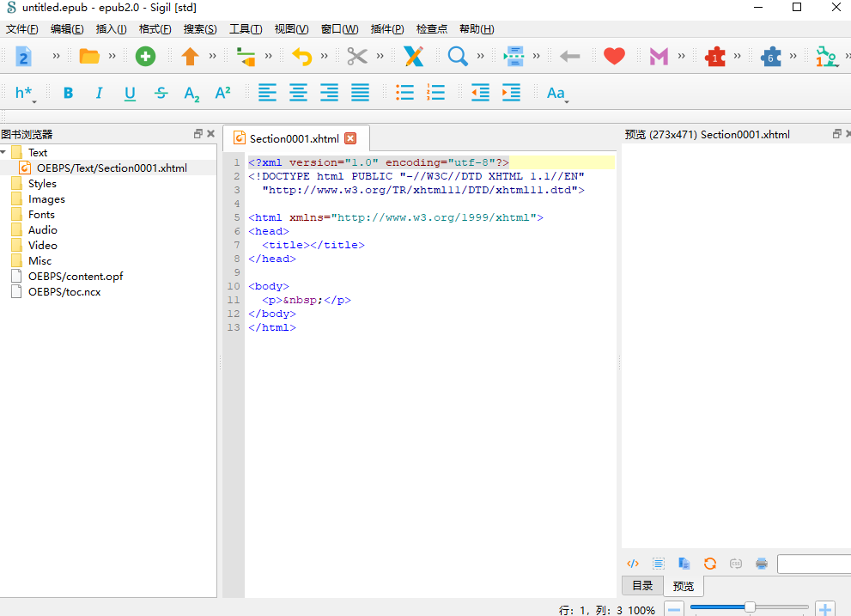Collapse the Text folder in book browser
This screenshot has height=616, width=851.
tap(4, 152)
